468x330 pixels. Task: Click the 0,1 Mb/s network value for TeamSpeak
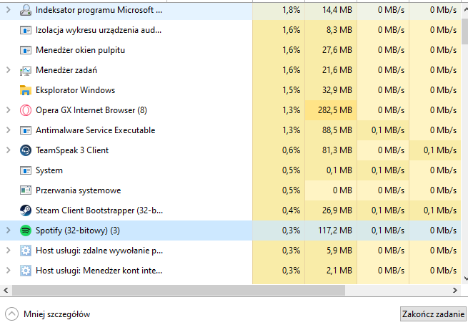[x=440, y=150]
